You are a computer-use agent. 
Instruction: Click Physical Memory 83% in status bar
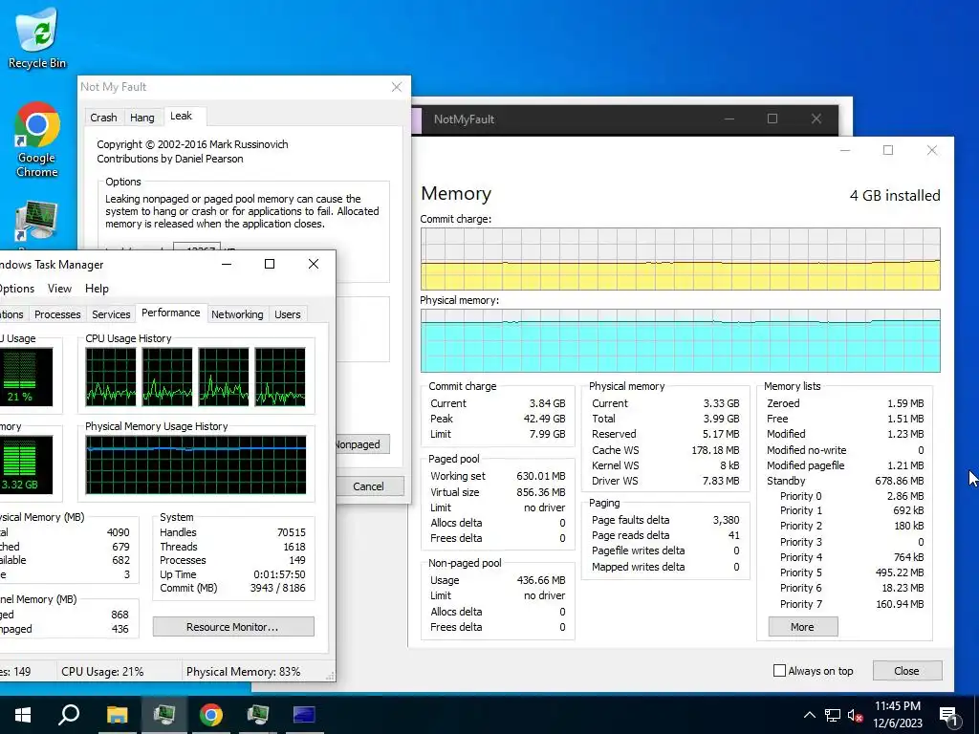(243, 672)
